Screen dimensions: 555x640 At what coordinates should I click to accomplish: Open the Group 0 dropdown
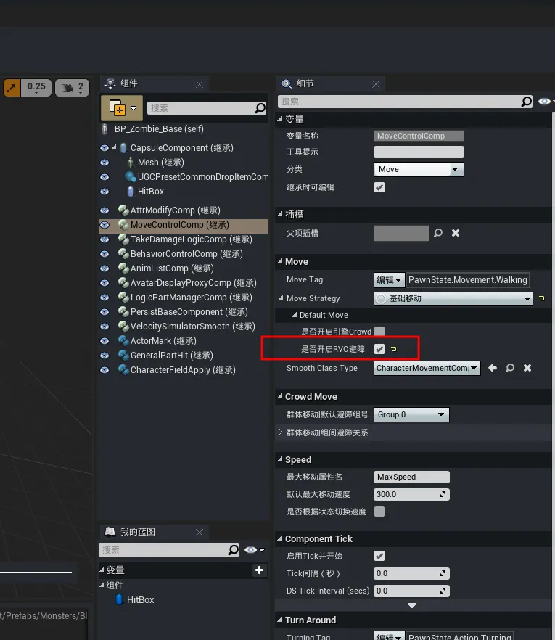[x=411, y=415]
